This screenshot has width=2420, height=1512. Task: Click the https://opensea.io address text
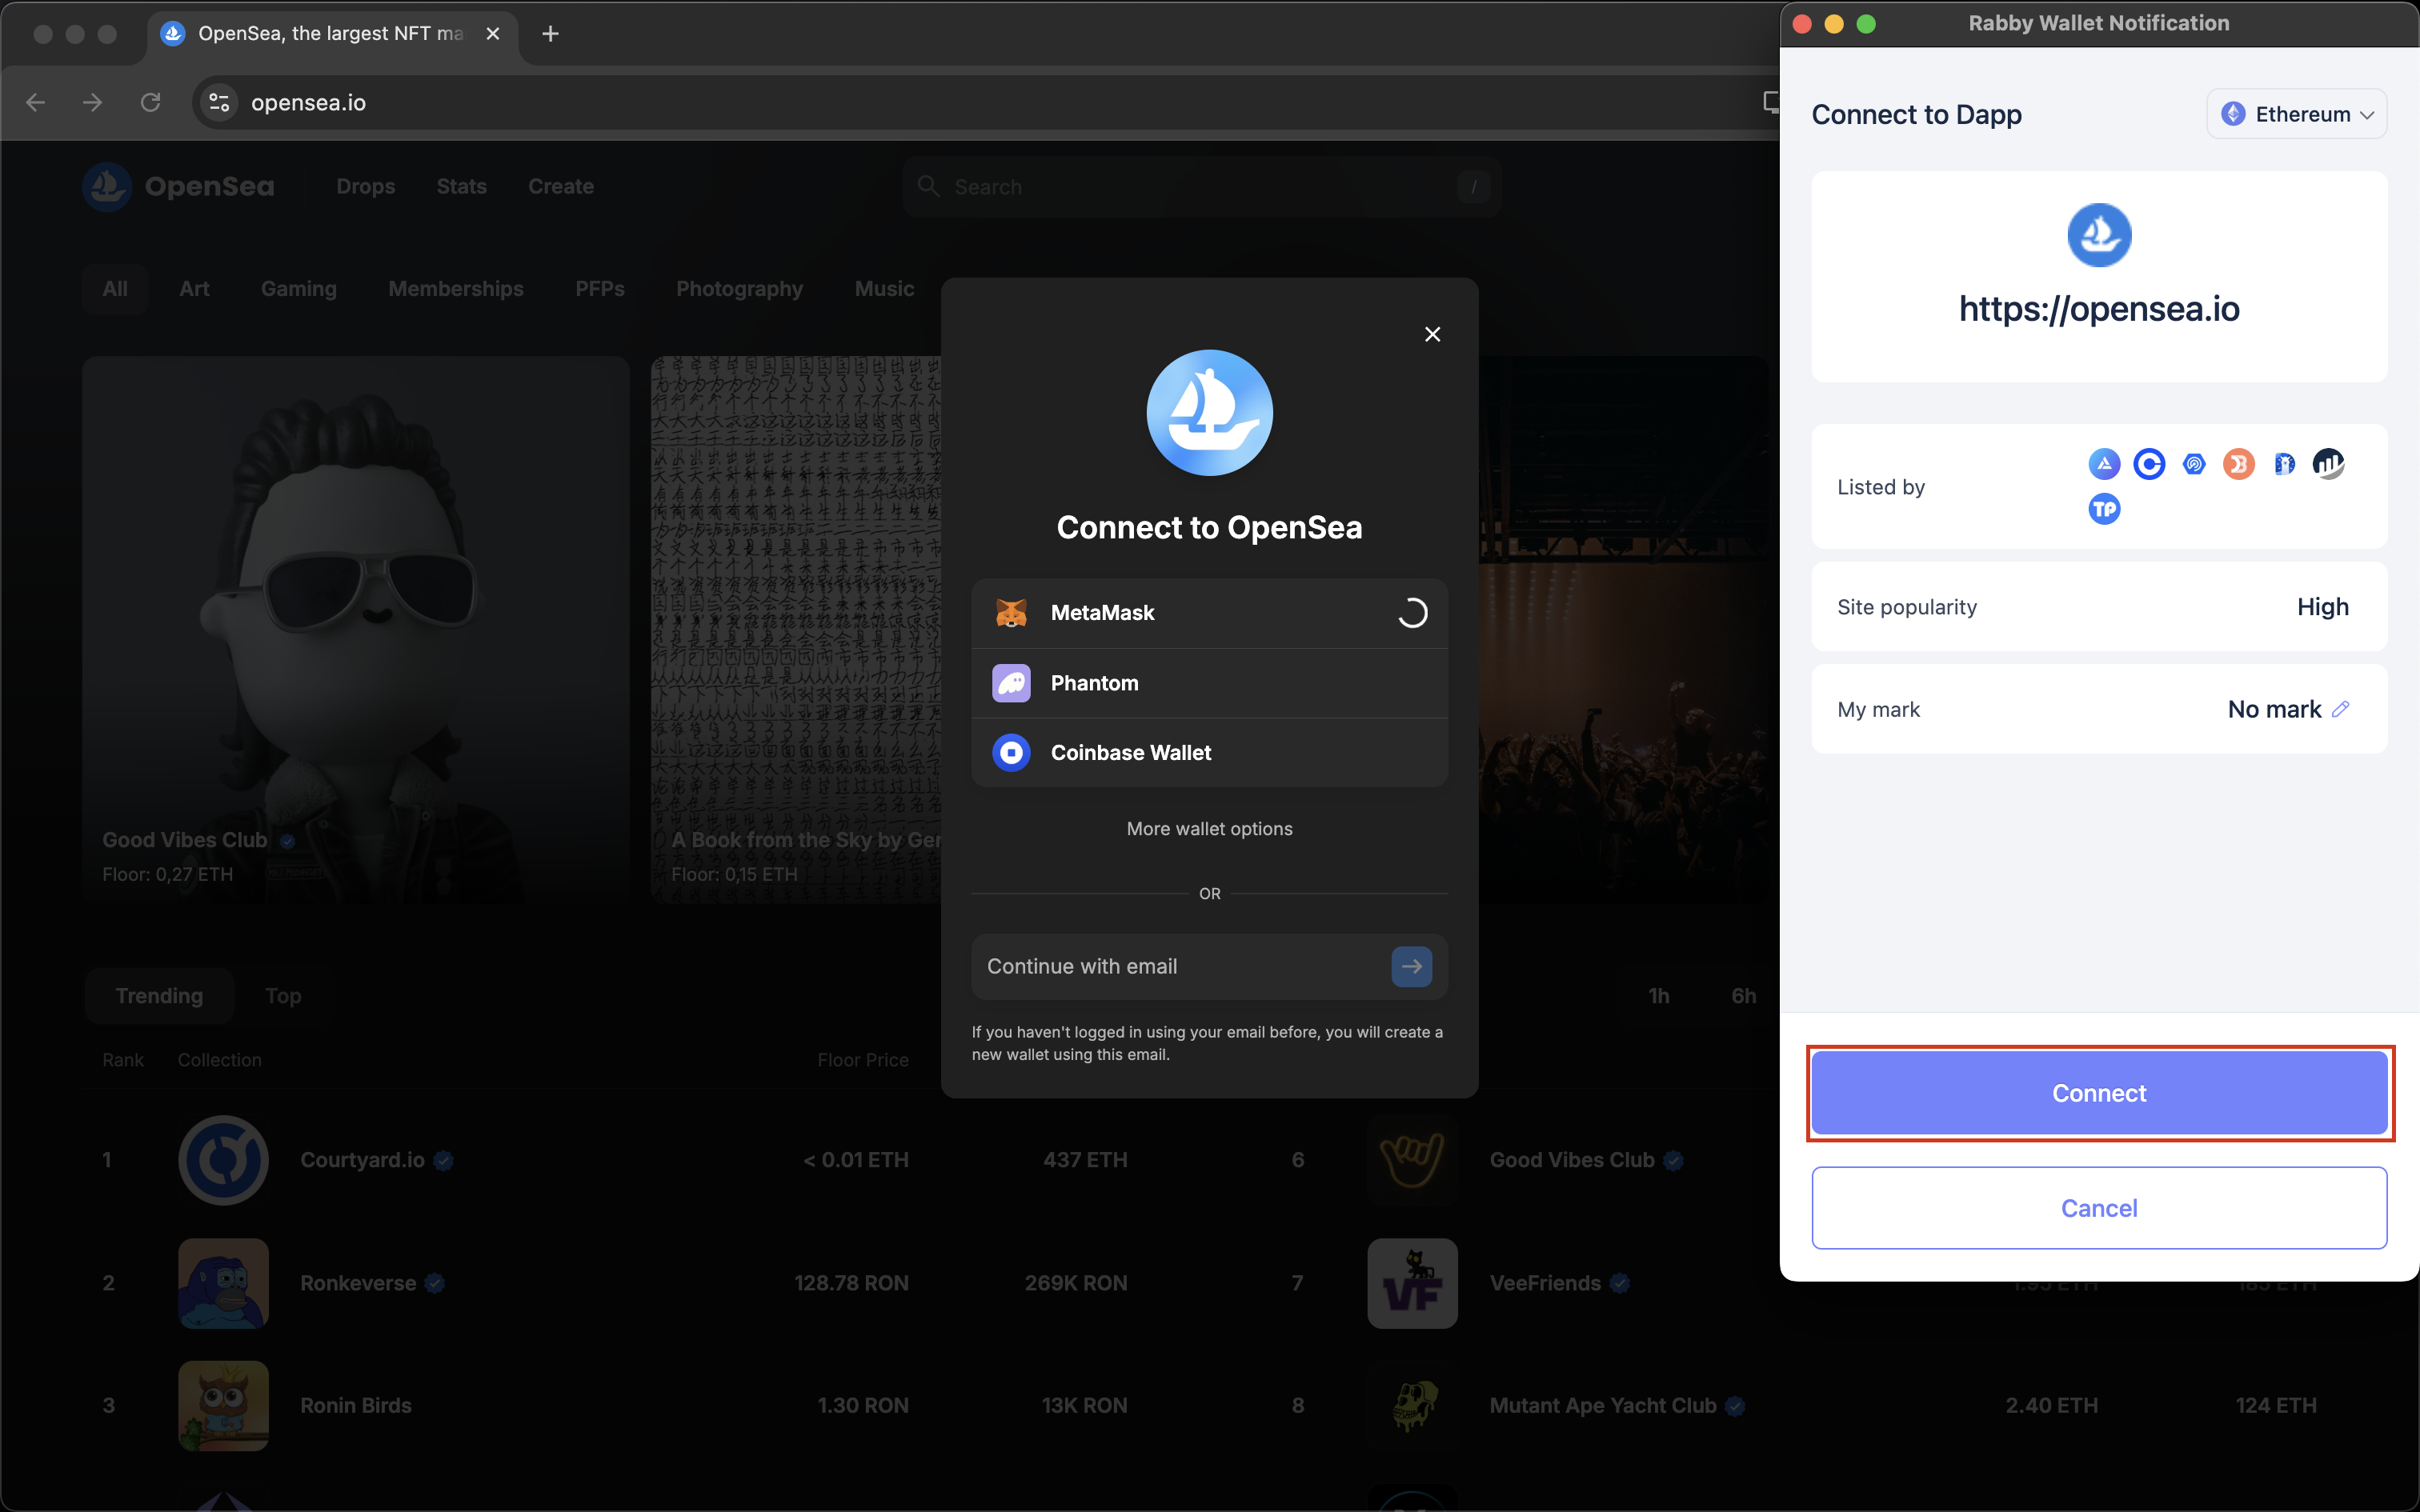(x=2099, y=308)
